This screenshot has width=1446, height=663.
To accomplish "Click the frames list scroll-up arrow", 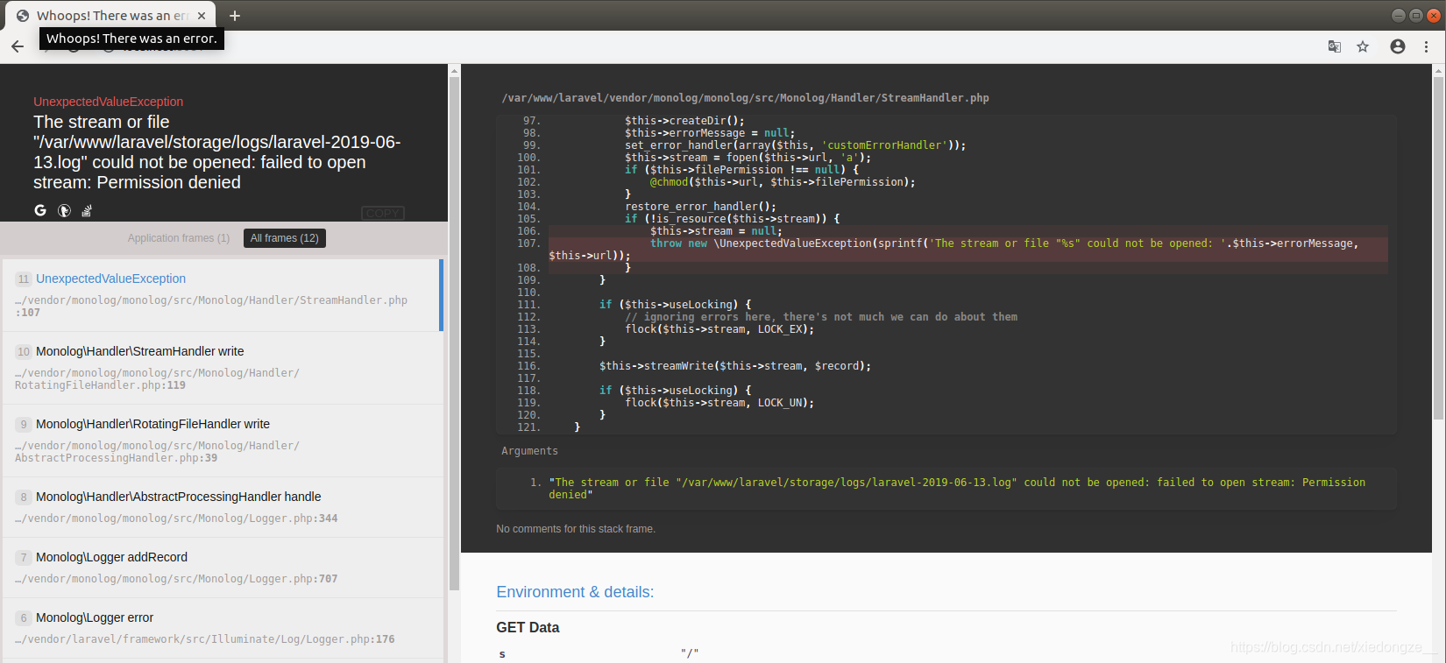I will (454, 70).
